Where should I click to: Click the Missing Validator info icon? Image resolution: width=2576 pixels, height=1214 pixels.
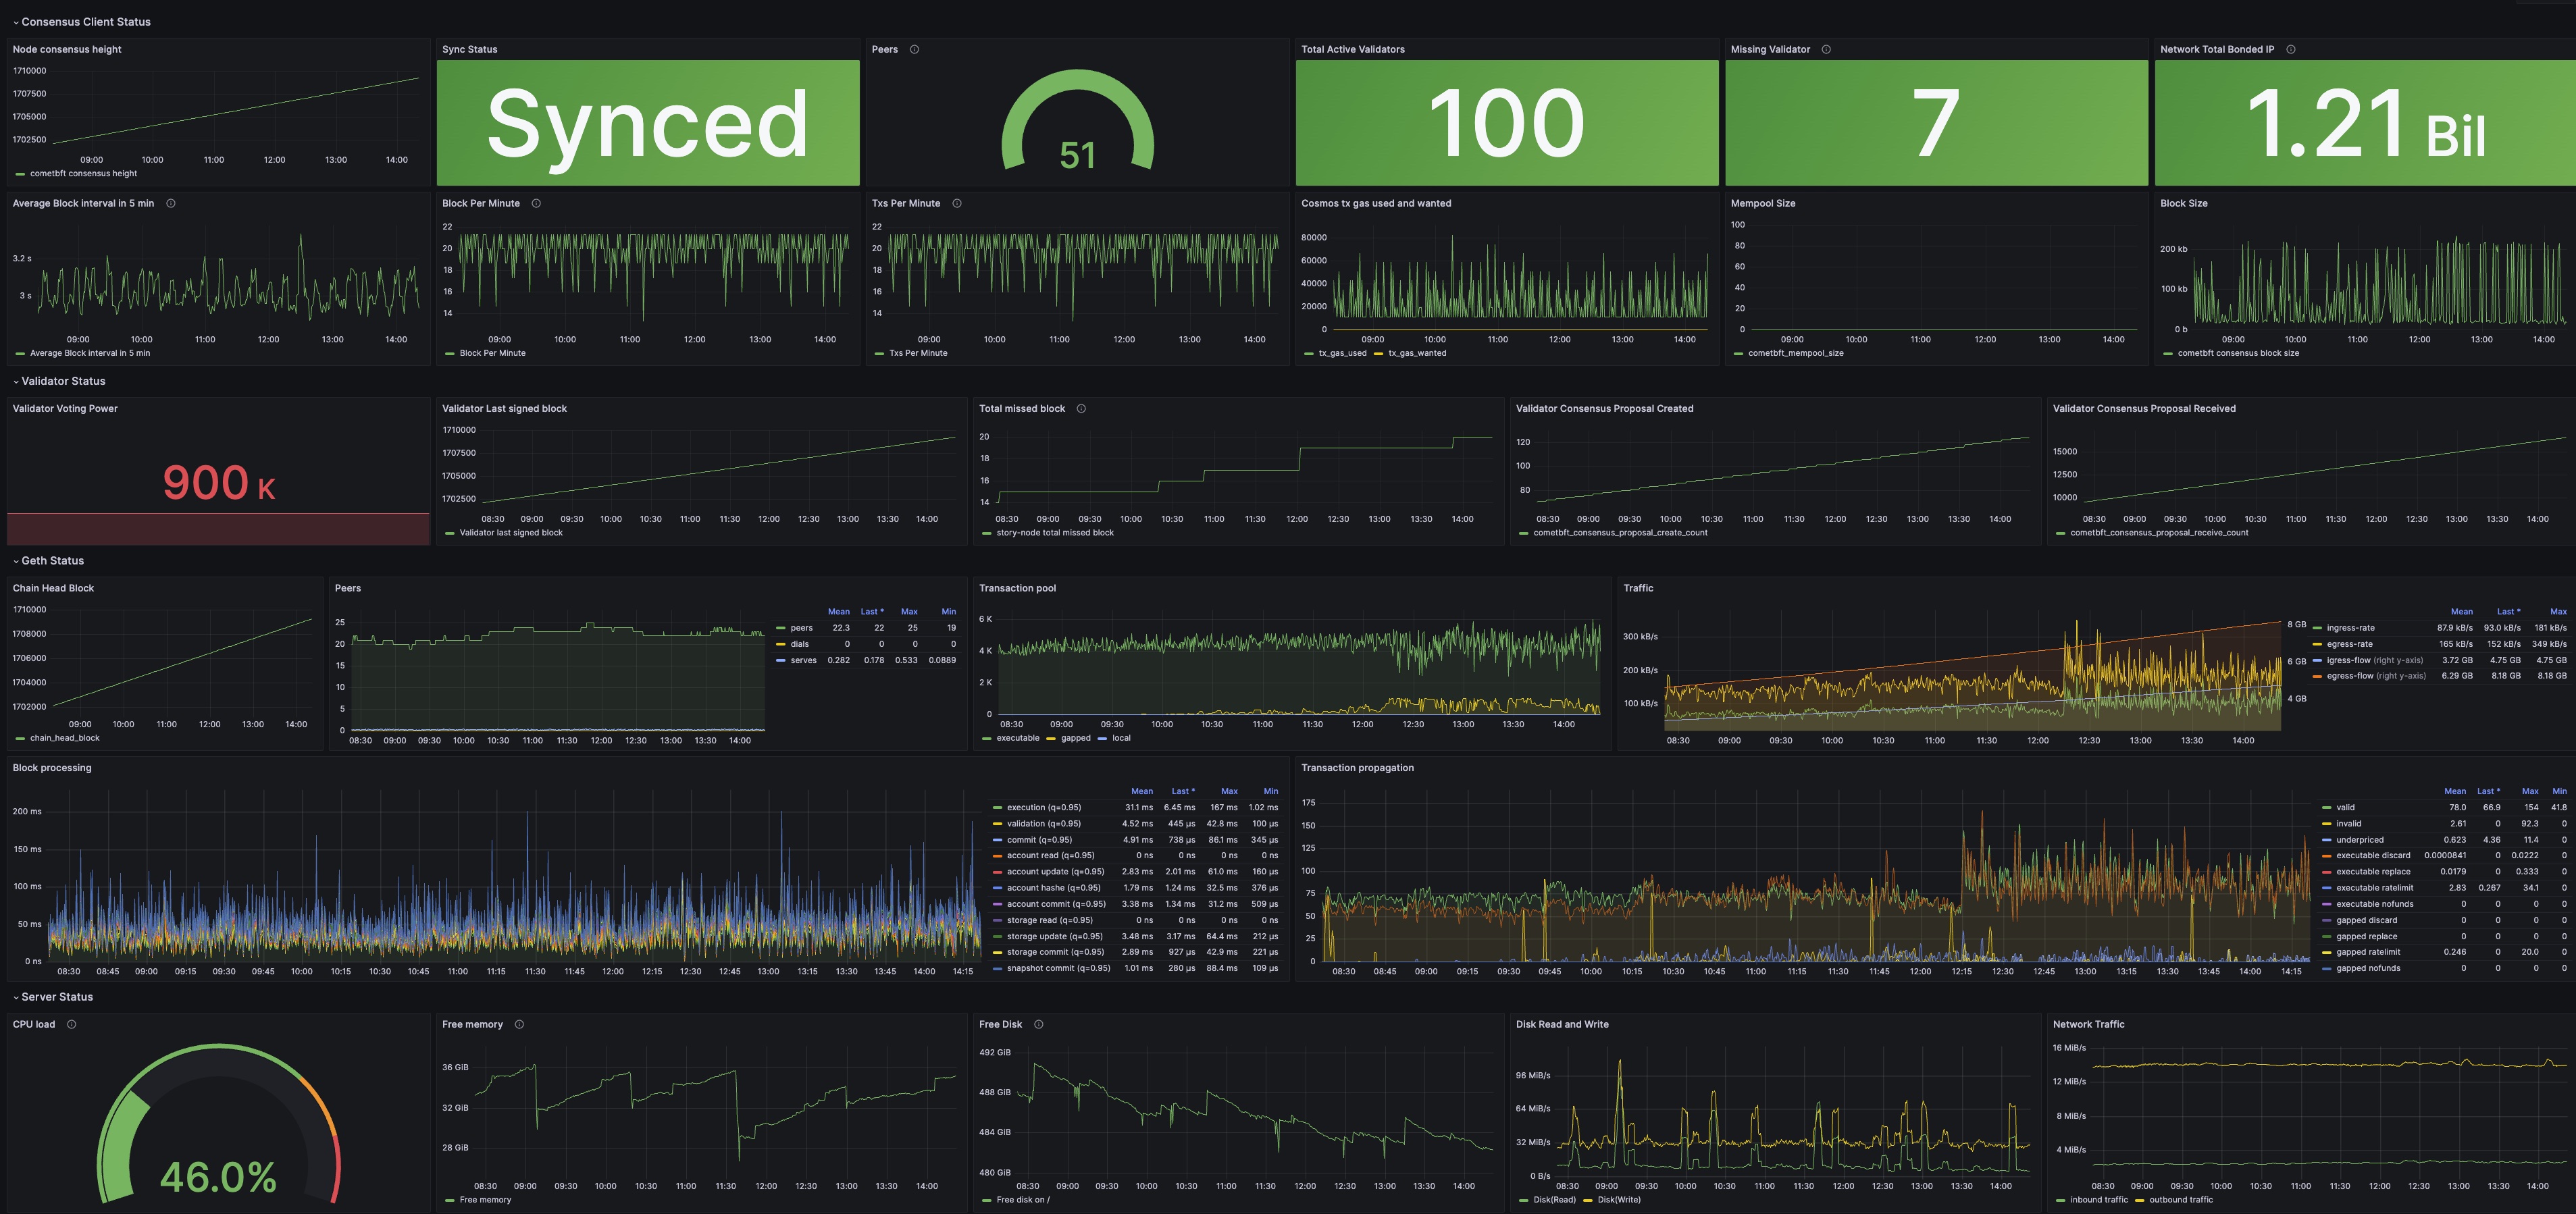tap(1826, 49)
